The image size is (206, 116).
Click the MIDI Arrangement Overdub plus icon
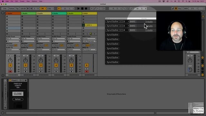coord(91,9)
